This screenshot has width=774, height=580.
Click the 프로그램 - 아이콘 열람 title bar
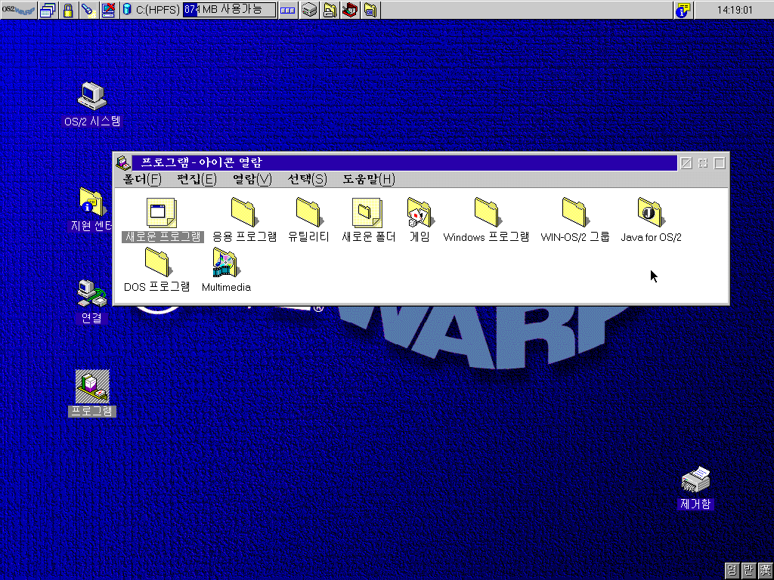pos(404,162)
